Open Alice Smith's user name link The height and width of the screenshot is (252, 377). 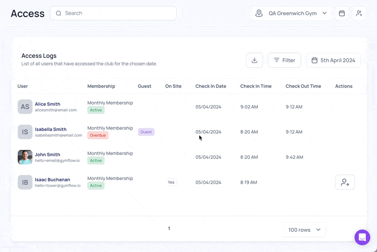point(48,104)
